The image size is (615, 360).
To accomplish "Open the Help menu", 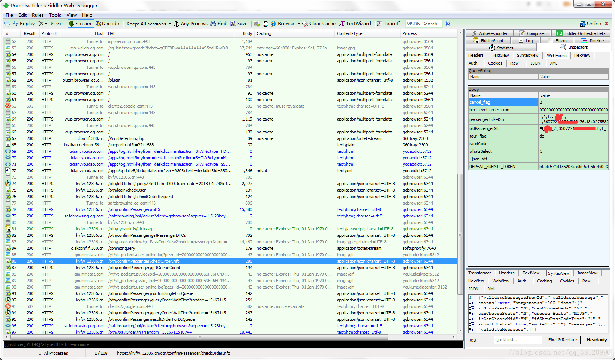I will (87, 15).
